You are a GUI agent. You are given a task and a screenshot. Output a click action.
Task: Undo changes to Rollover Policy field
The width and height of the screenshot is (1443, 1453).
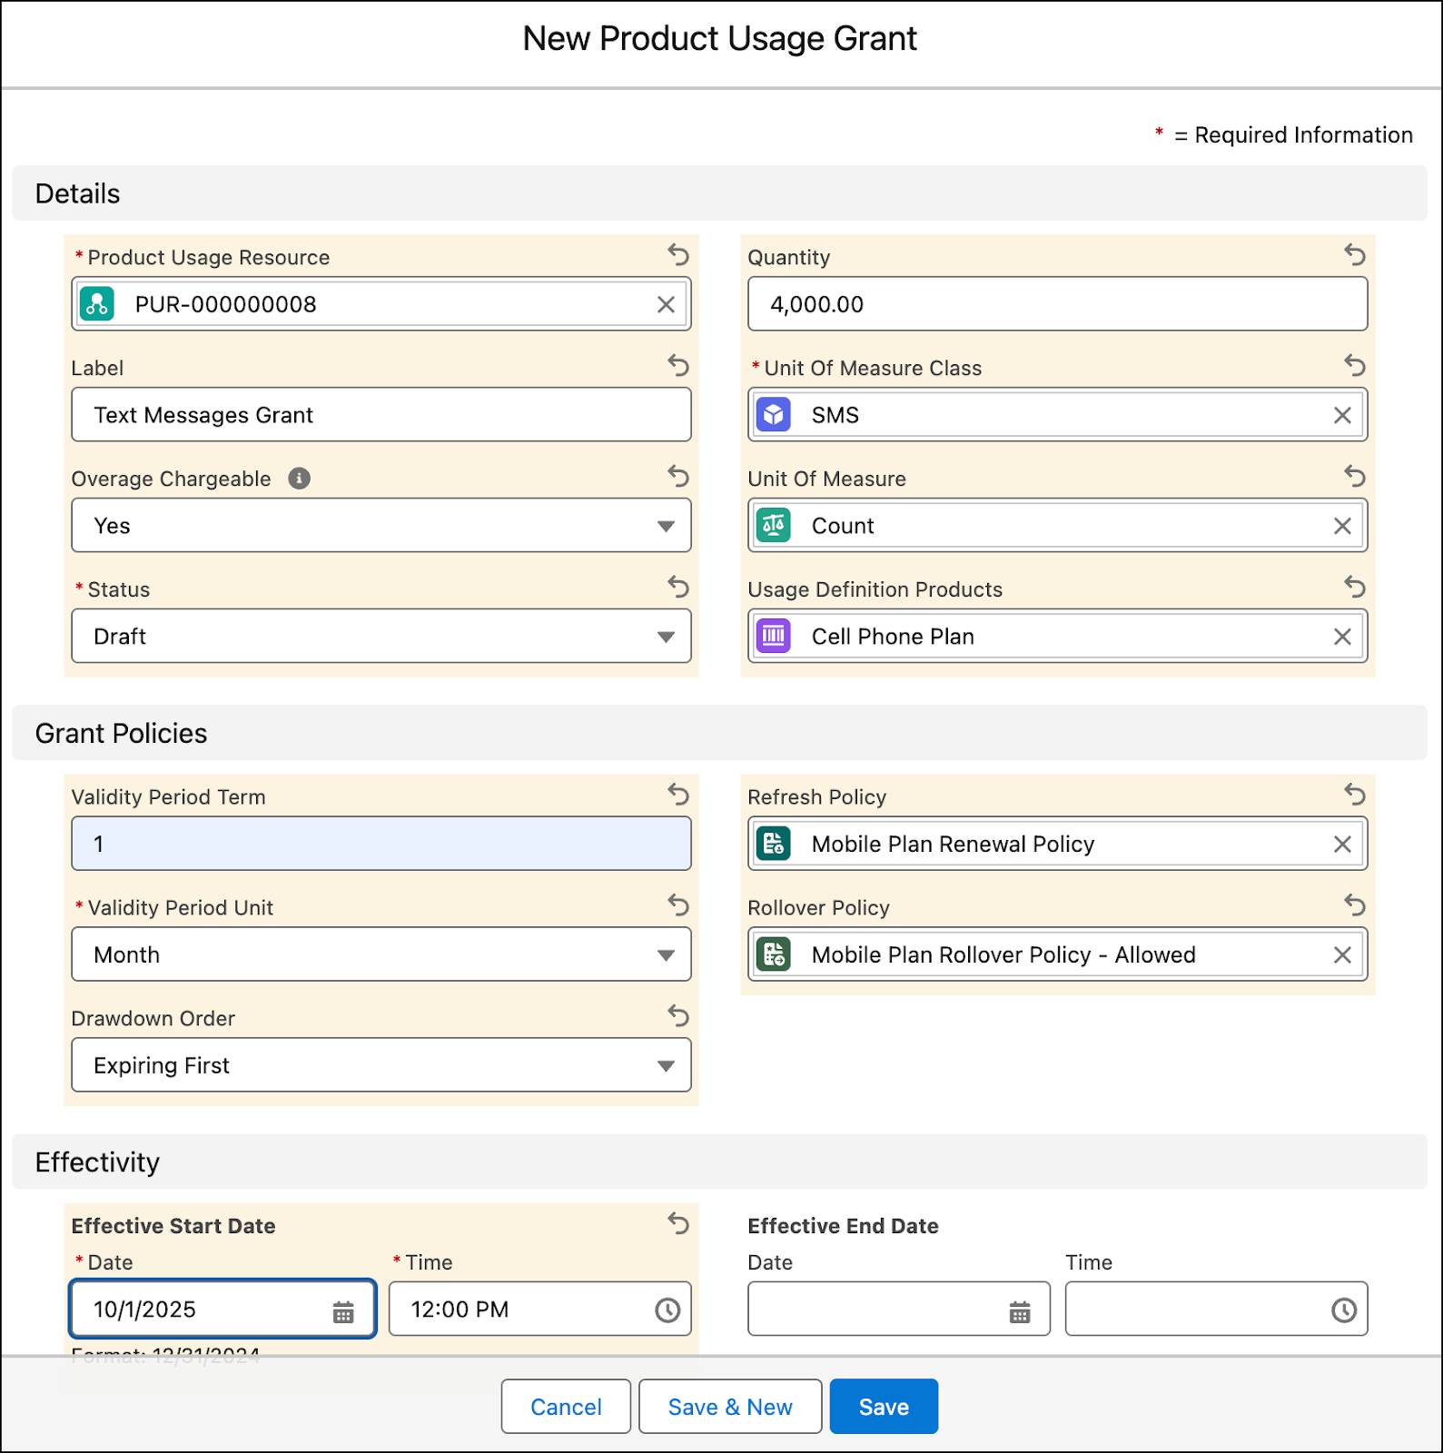(x=1355, y=904)
